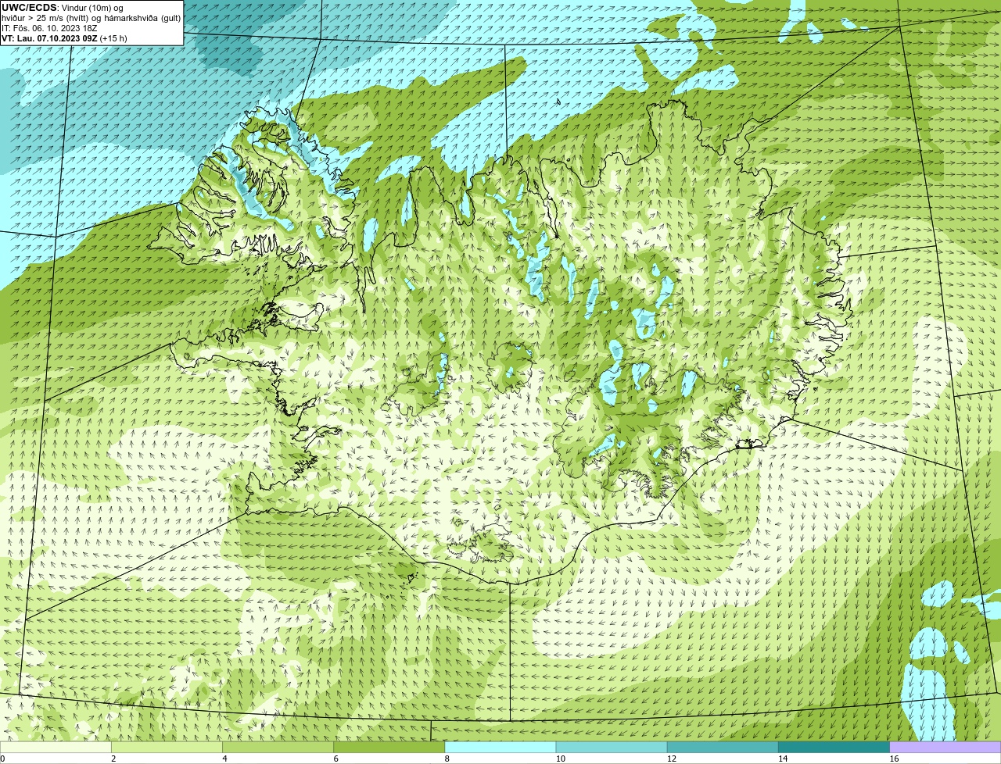Click the legend scale label '12'
Image resolution: width=1001 pixels, height=764 pixels.
pos(672,759)
